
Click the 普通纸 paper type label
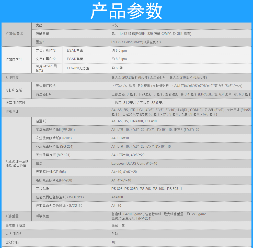41,121
